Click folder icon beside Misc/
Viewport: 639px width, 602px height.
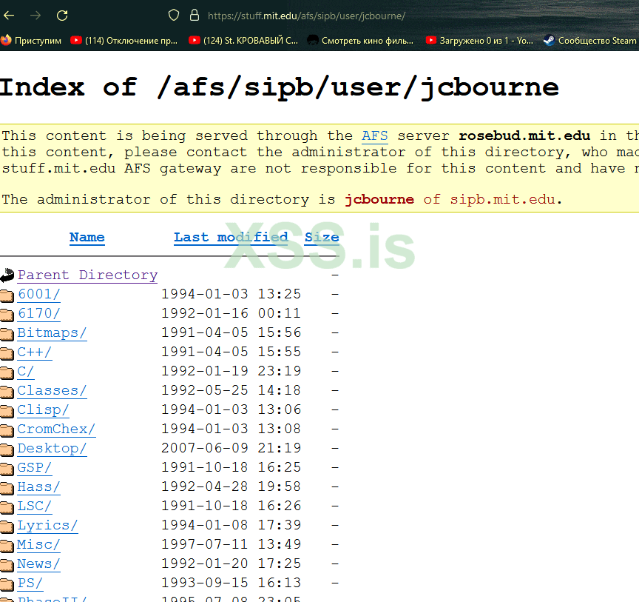point(7,546)
